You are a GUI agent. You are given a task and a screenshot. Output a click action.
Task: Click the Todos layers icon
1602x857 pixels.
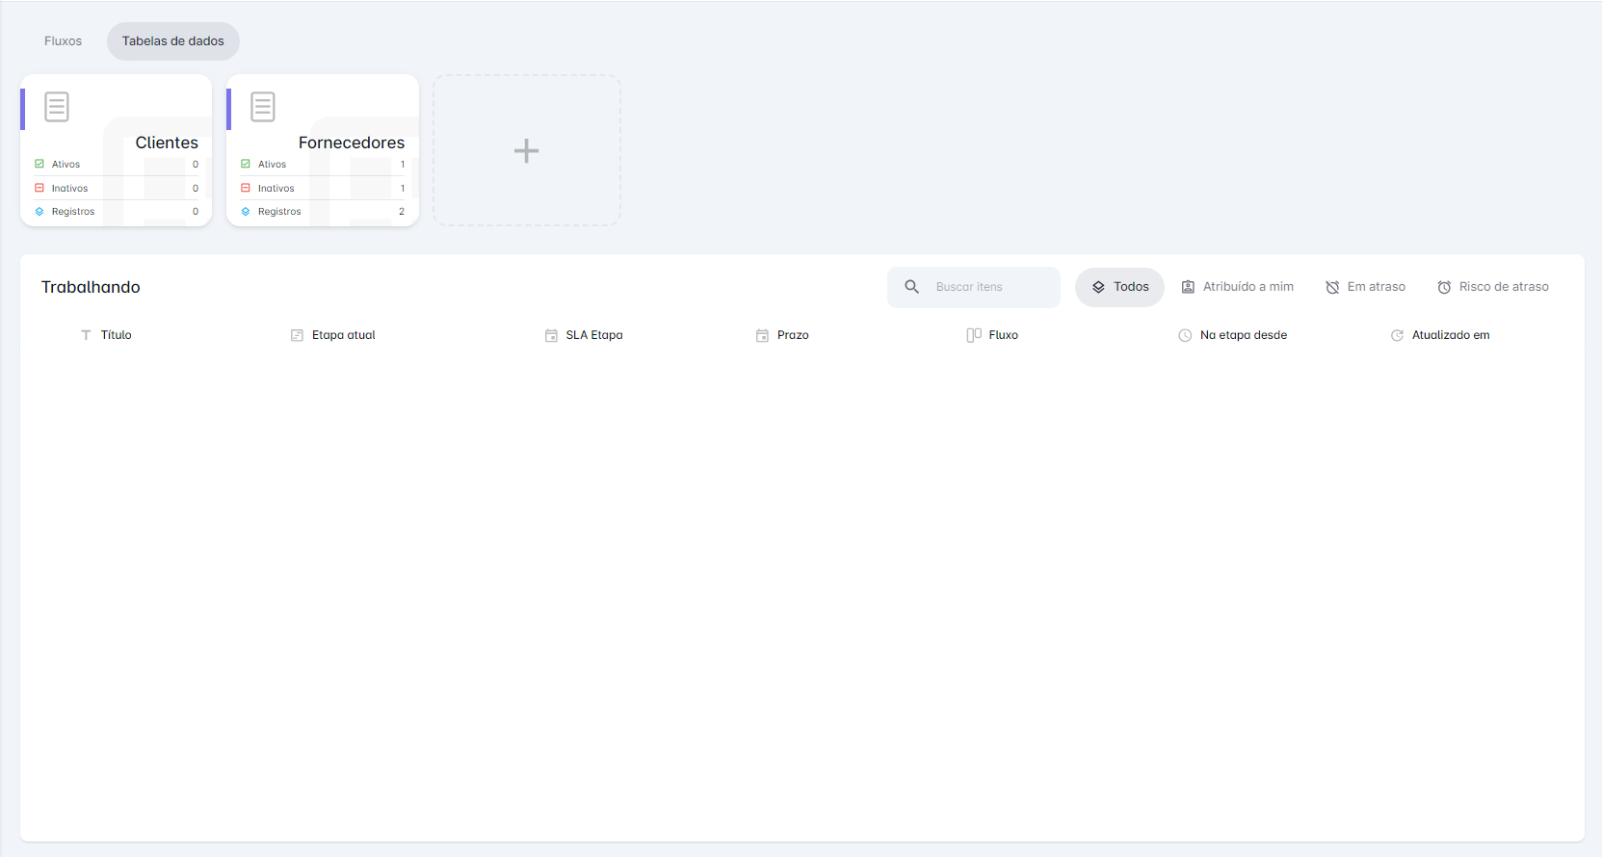pyautogui.click(x=1098, y=287)
